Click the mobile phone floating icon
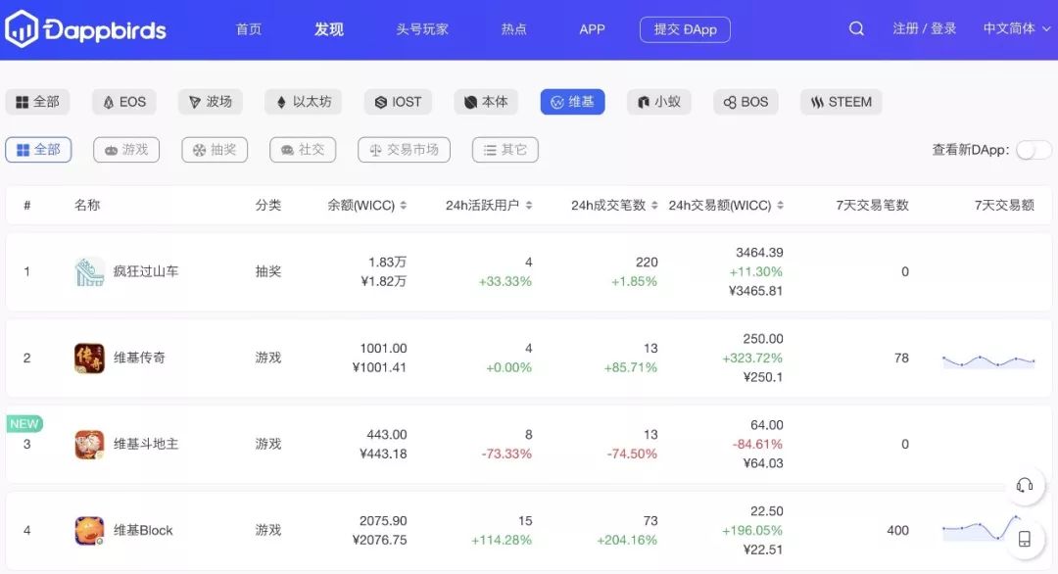 [x=1025, y=539]
